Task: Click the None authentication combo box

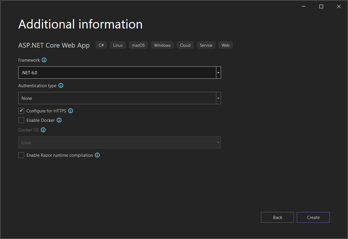Action: tap(119, 98)
